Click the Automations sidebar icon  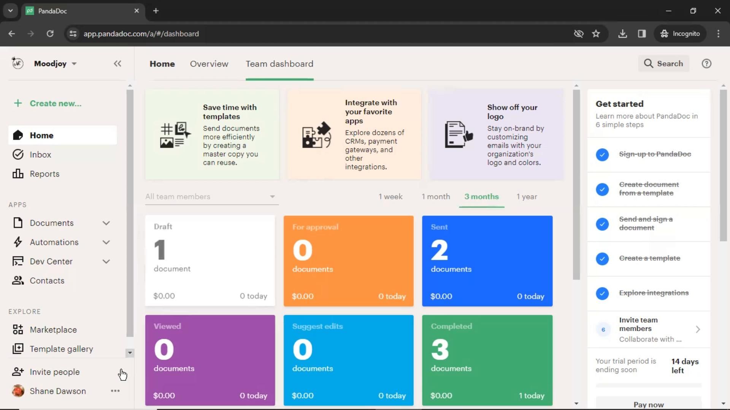[17, 242]
